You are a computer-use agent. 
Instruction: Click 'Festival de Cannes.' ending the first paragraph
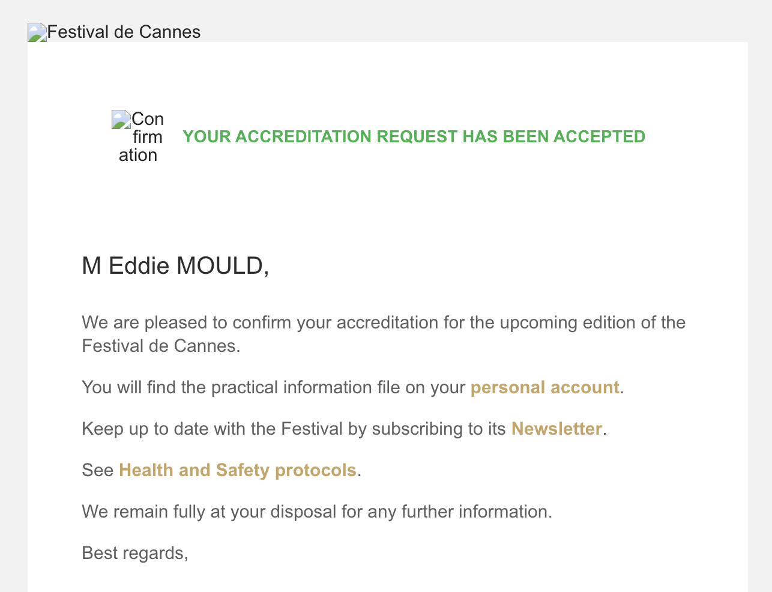pyautogui.click(x=161, y=346)
